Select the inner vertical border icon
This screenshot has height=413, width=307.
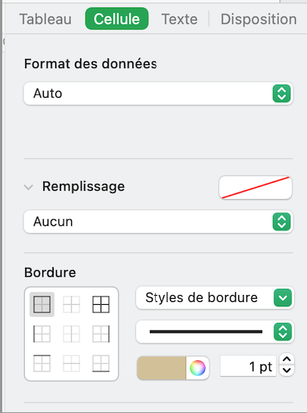coord(71,334)
